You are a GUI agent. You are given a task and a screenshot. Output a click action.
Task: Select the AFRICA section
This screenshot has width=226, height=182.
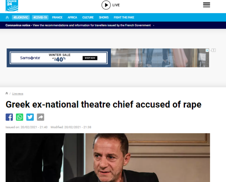(72, 17)
